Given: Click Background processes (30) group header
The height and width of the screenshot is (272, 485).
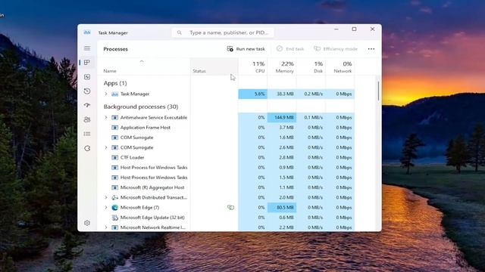Looking at the screenshot, I should coord(141,107).
